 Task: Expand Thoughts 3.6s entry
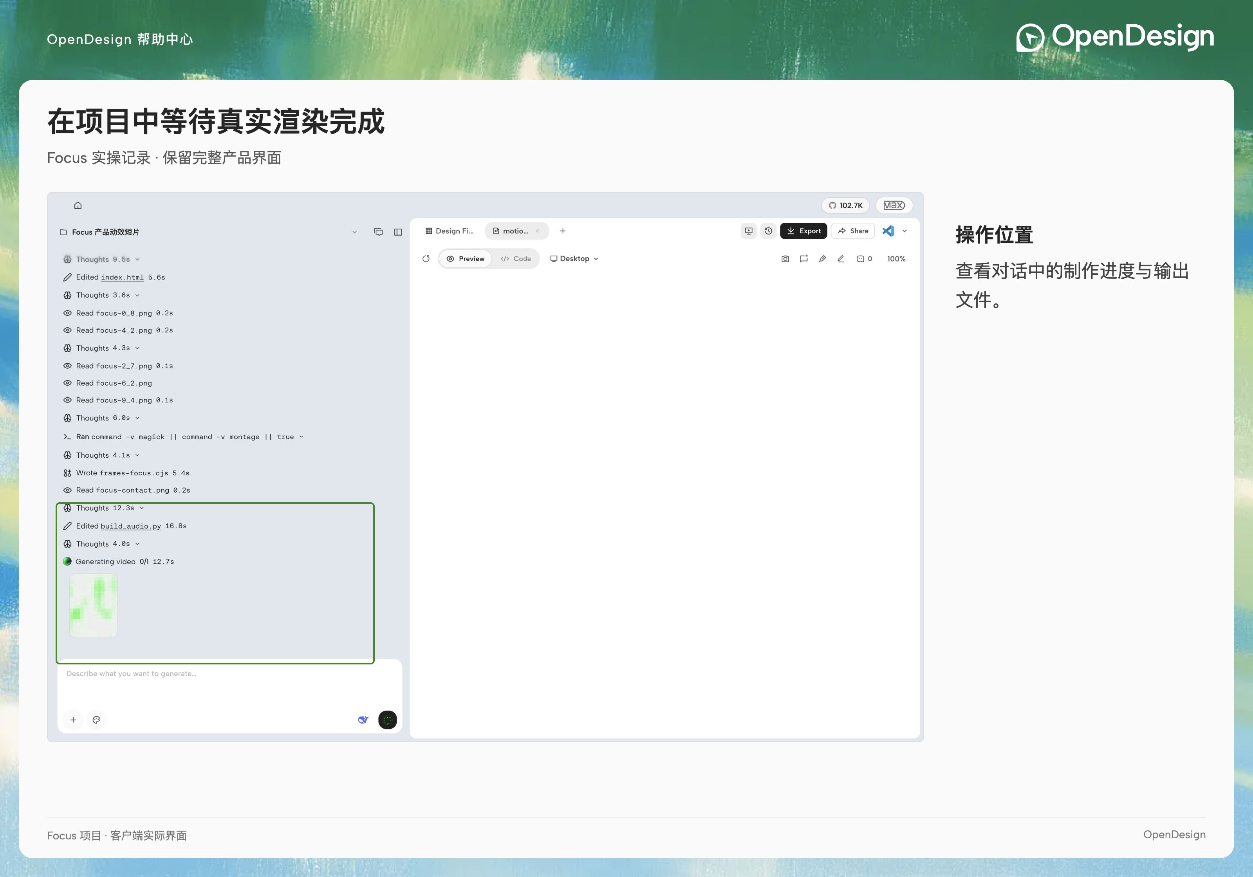click(x=101, y=295)
